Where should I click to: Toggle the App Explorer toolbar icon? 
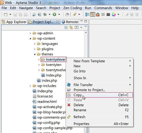[x=92, y=14]
